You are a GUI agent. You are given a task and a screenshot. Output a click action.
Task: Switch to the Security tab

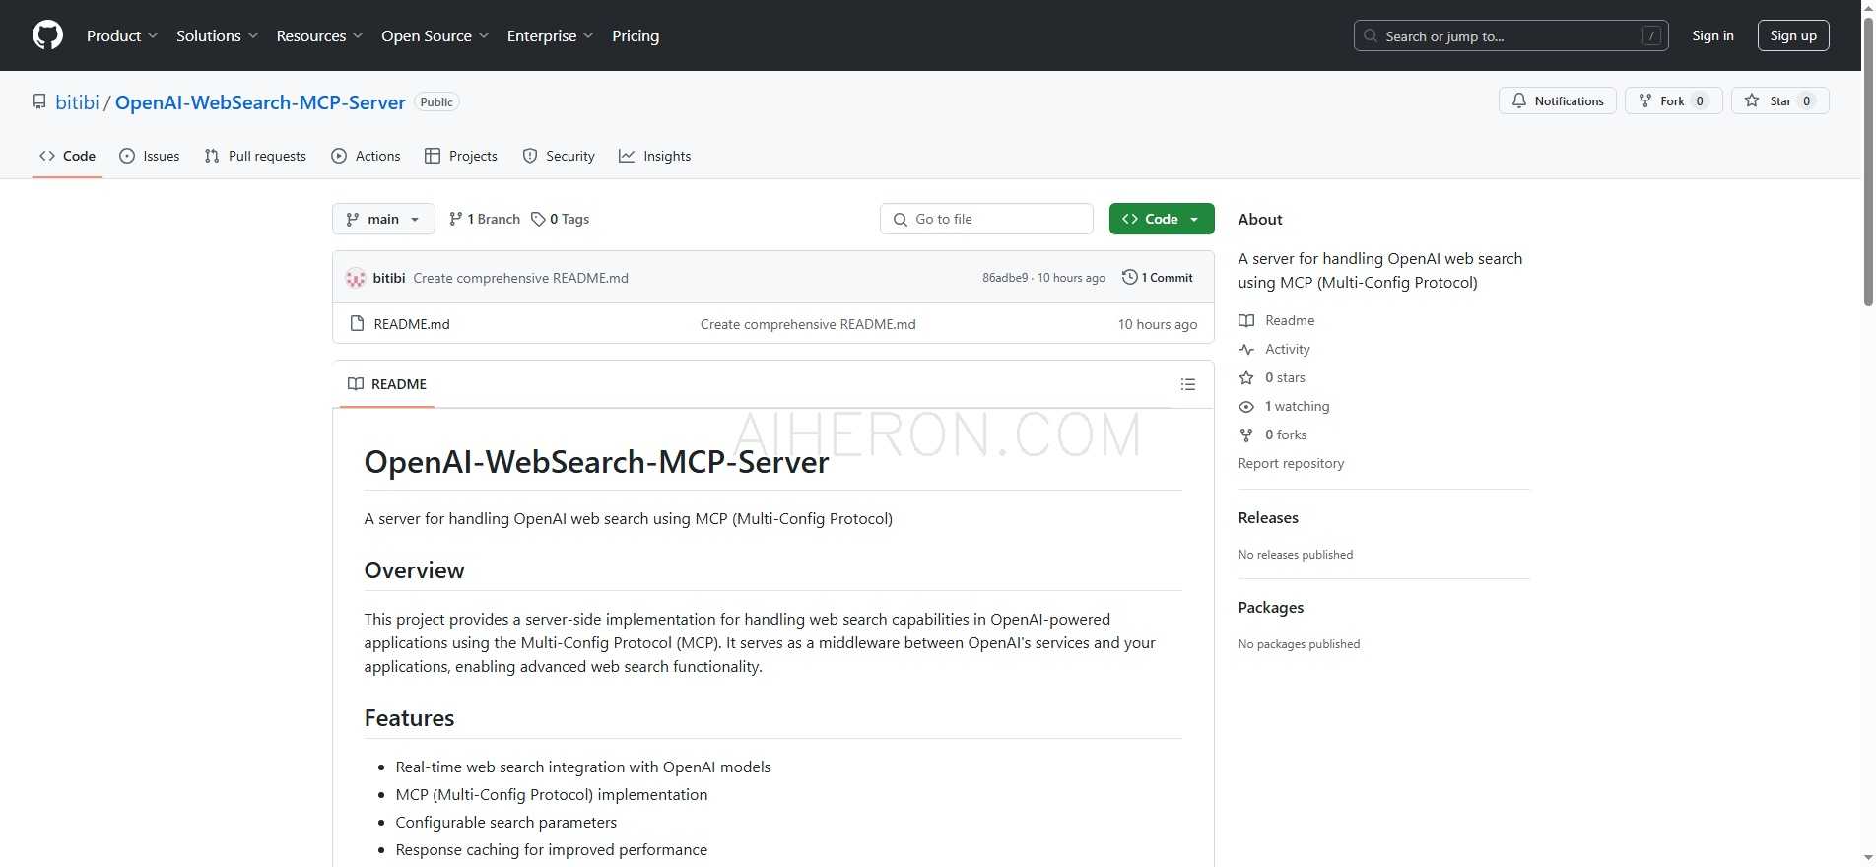pyautogui.click(x=559, y=156)
